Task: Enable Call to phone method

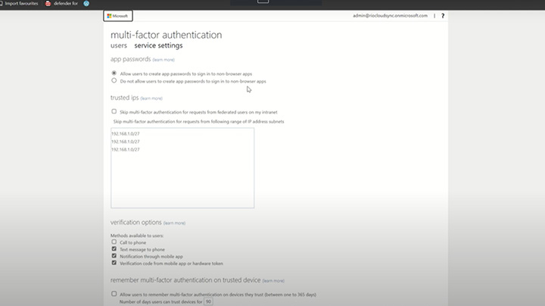Action: (114, 242)
